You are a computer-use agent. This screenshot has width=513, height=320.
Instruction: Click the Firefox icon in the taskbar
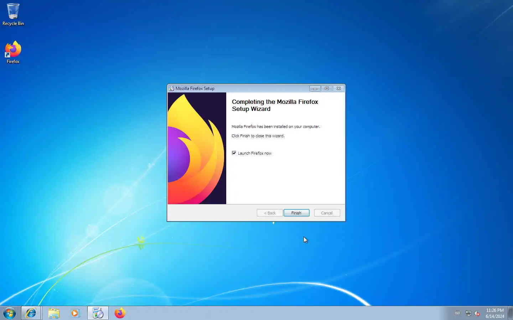pos(120,313)
